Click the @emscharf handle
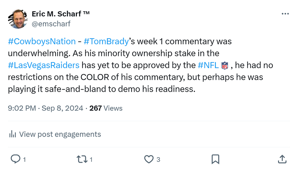Viewport: 298px width, 173px height. tap(51, 24)
